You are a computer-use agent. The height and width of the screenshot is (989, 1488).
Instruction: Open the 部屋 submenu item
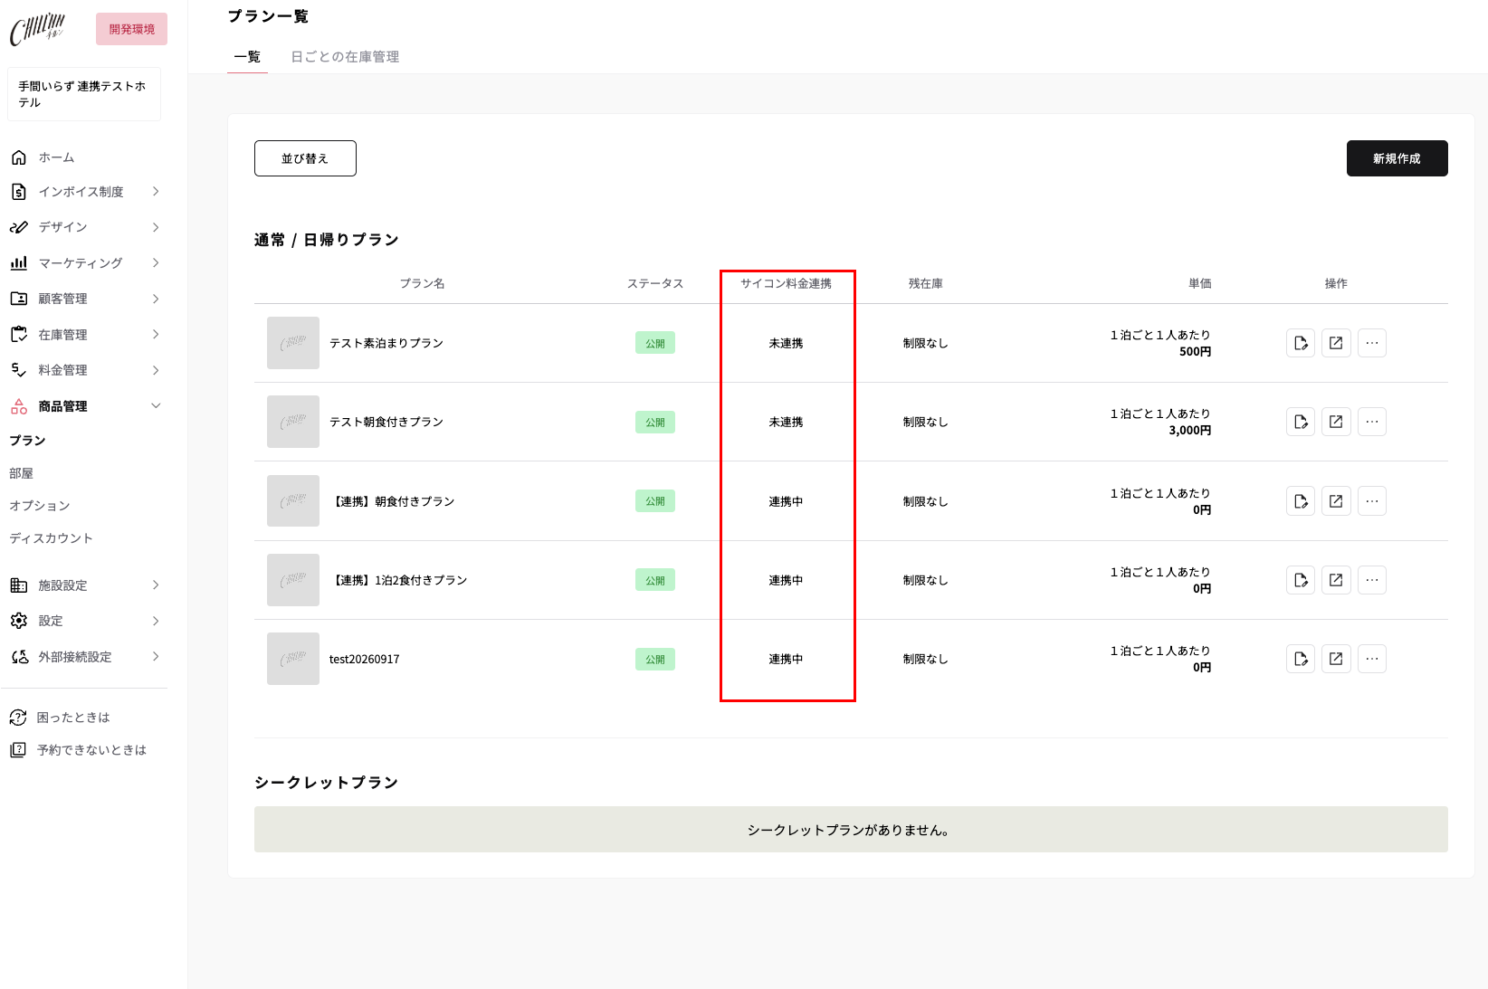pos(22,473)
